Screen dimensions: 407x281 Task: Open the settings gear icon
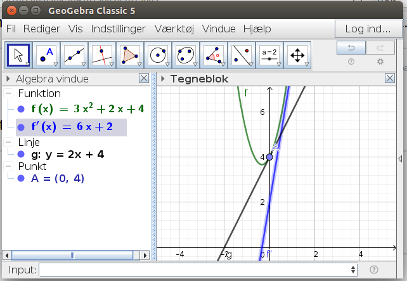380,62
